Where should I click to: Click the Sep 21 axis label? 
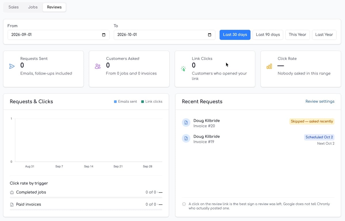point(118,166)
